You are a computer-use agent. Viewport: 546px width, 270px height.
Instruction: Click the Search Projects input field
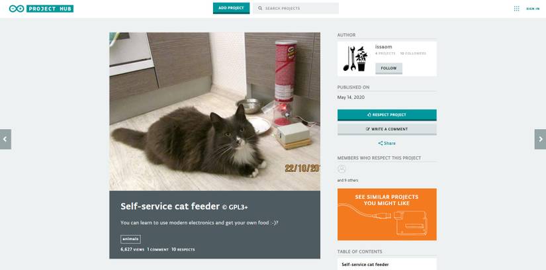(296, 9)
